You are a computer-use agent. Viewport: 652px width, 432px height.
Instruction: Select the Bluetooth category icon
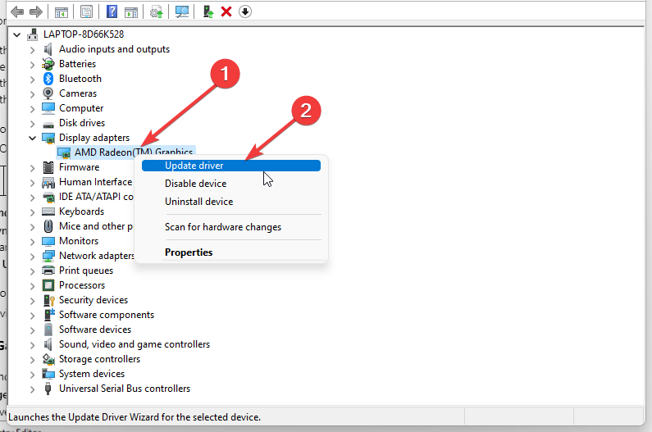(x=48, y=79)
